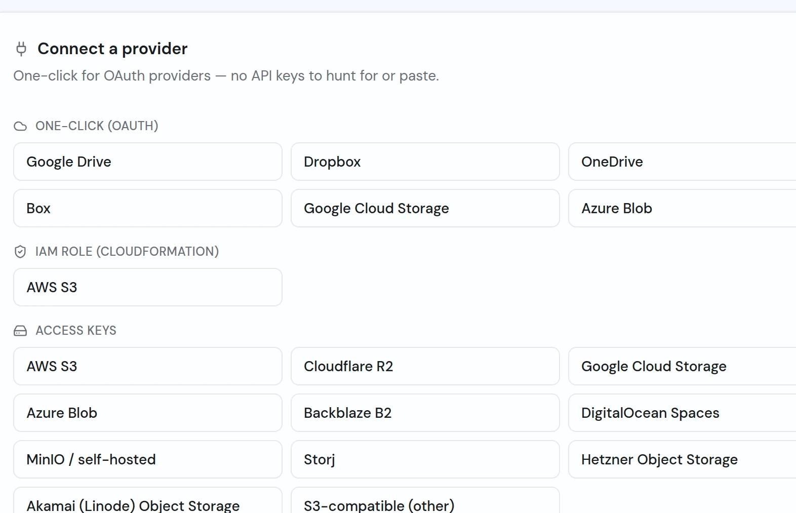Viewport: 796px width, 513px height.
Task: Click the ONE-CLICK (OAUTH) section label
Action: (97, 126)
